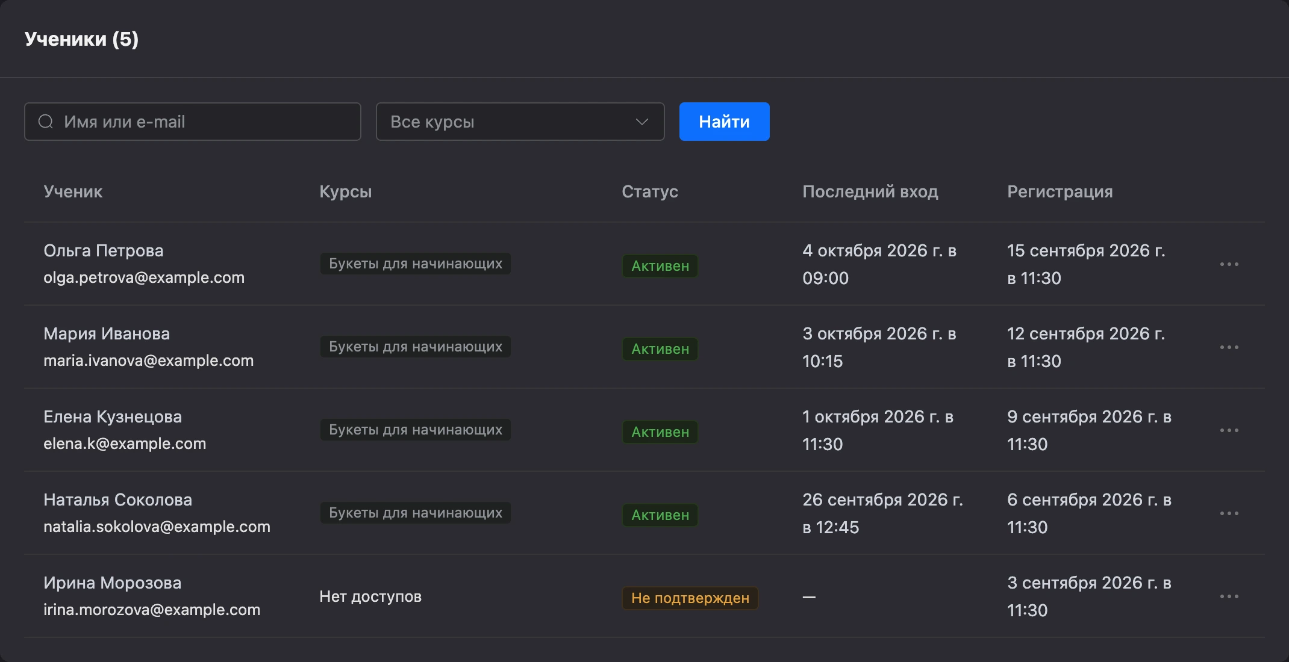This screenshot has height=662, width=1289.
Task: Click the Нет доступов cell
Action: [x=370, y=596]
